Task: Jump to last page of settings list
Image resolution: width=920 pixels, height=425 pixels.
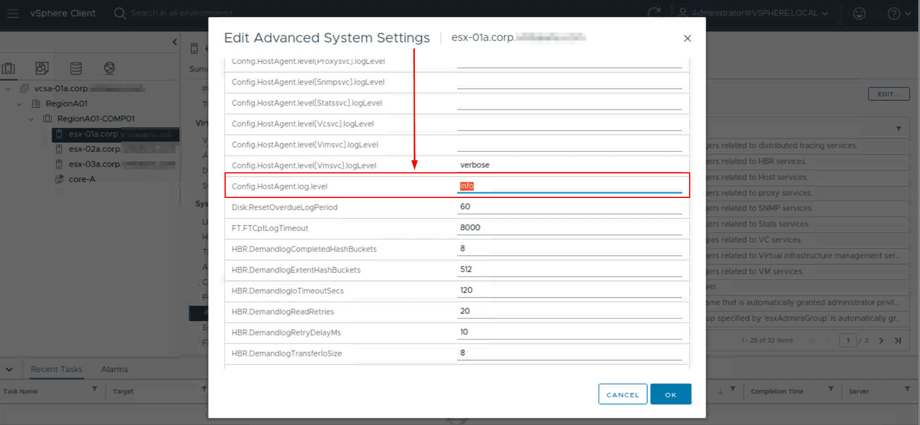Action: [898, 341]
